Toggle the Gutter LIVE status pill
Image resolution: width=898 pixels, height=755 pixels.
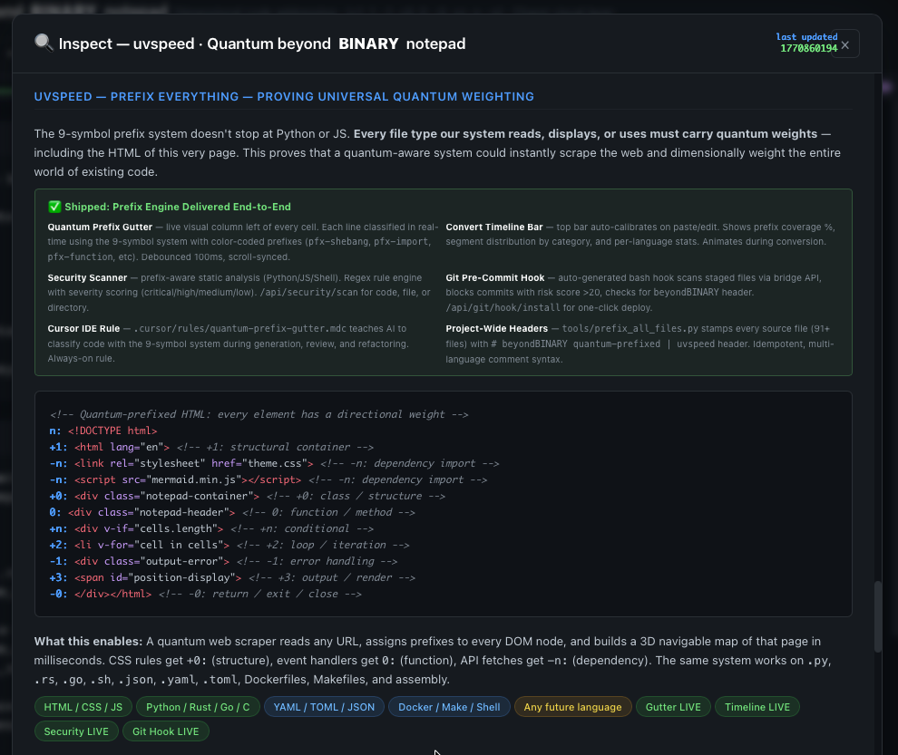pos(673,706)
